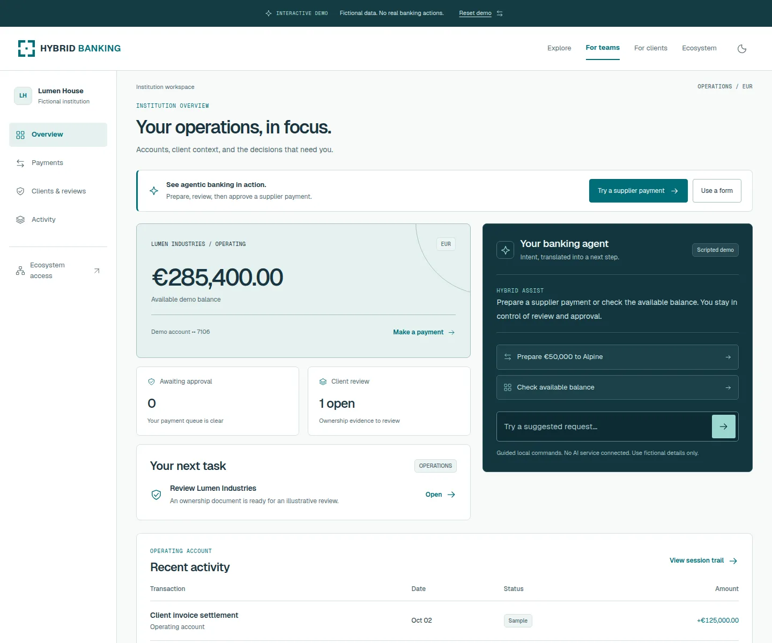
Task: Click the +€125,000.00 amount
Action: coord(717,620)
